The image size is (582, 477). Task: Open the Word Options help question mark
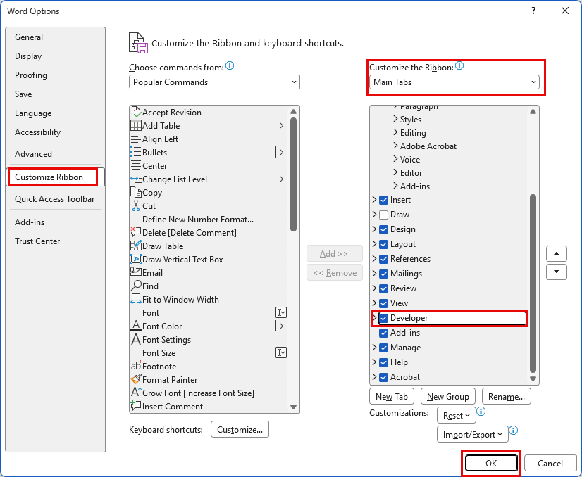pos(533,11)
